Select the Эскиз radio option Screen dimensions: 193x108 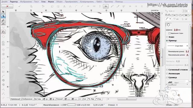coord(167,37)
